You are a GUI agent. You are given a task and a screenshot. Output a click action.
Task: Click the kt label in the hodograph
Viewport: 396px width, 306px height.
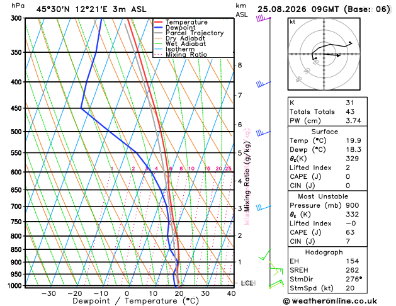[x=293, y=22]
